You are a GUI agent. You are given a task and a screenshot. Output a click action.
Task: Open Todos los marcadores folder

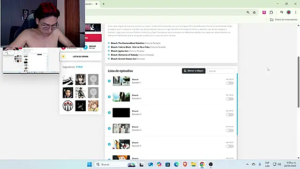tap(284, 20)
